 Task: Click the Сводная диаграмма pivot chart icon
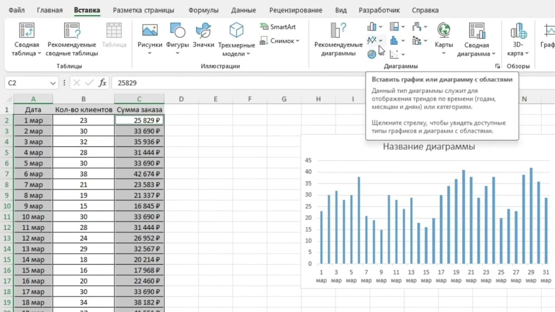[x=477, y=30]
